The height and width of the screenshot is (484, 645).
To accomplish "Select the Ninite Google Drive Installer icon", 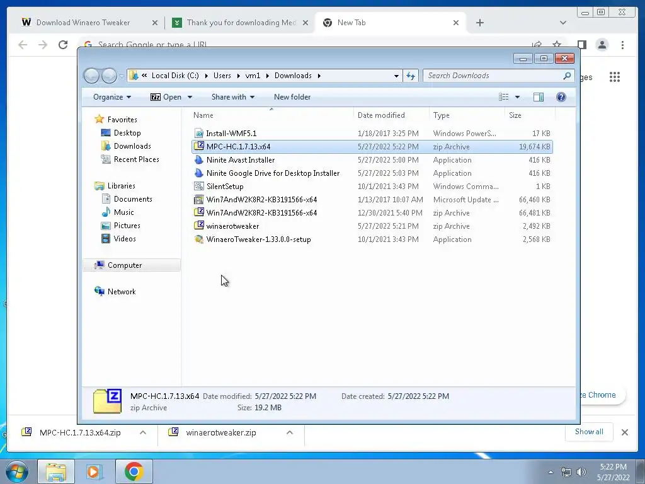I will (x=199, y=173).
